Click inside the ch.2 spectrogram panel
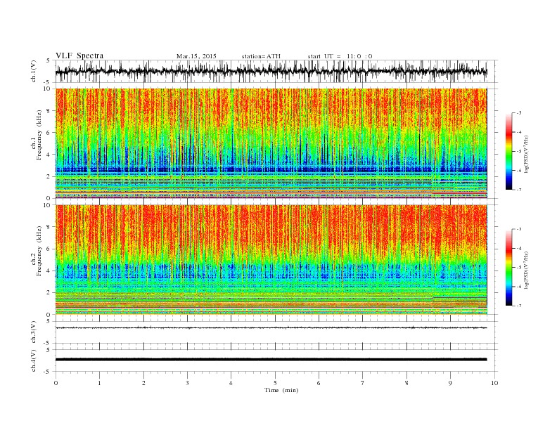The width and height of the screenshot is (557, 430). pyautogui.click(x=271, y=260)
